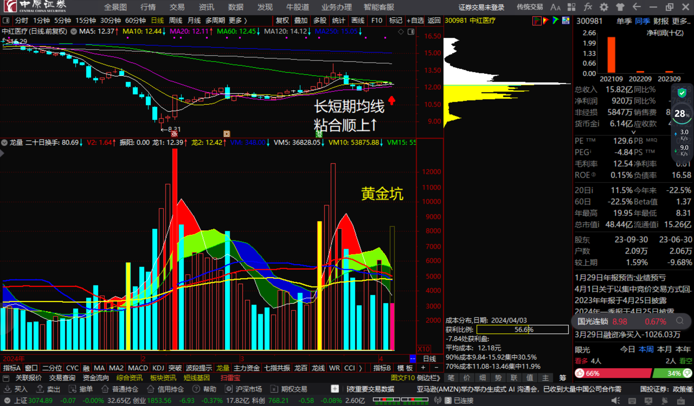Toggle the small panel icon above price axis
The image size is (694, 406).
tap(411, 32)
